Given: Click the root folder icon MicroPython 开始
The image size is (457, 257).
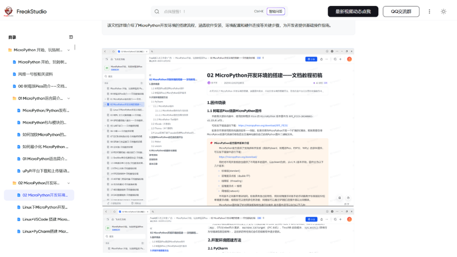Looking at the screenshot, I should pos(10,50).
